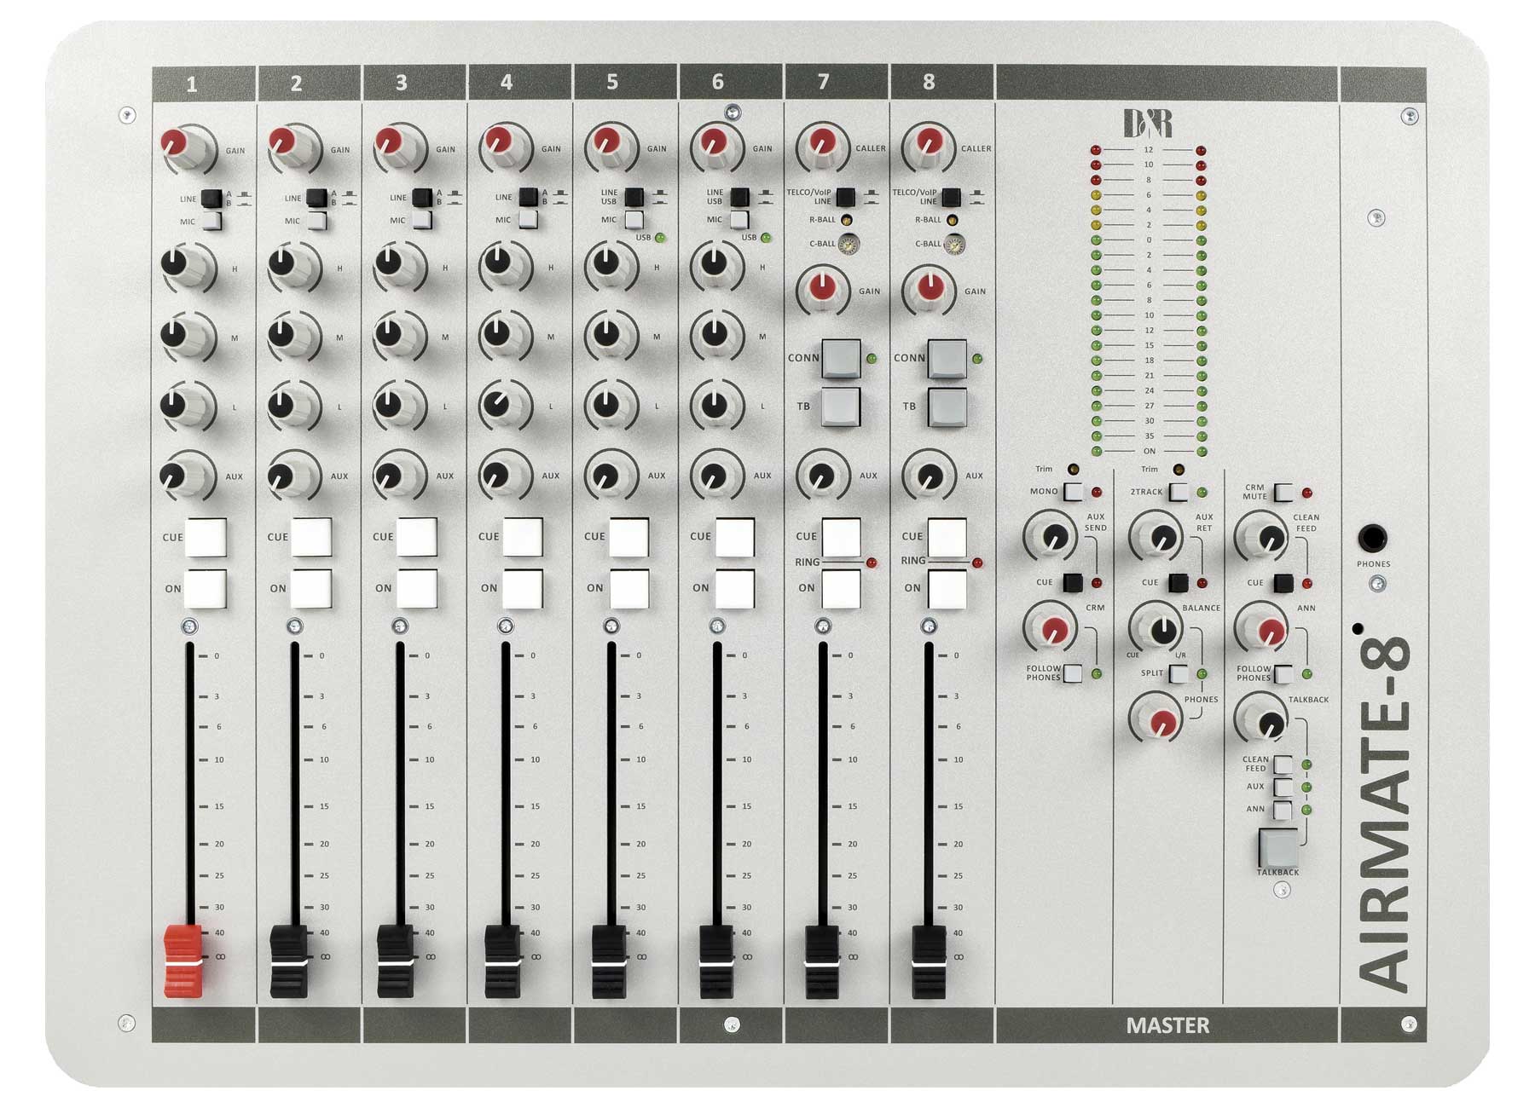The image size is (1535, 1108).
Task: Click the black fader cap on channel 6
Action: (x=716, y=961)
